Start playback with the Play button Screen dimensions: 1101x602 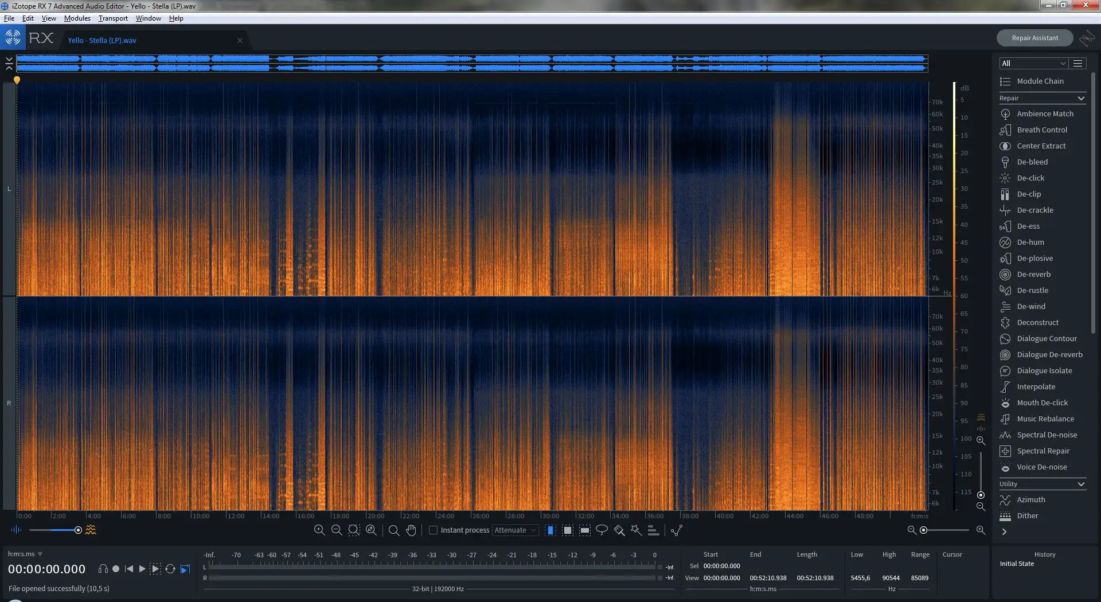click(x=142, y=569)
